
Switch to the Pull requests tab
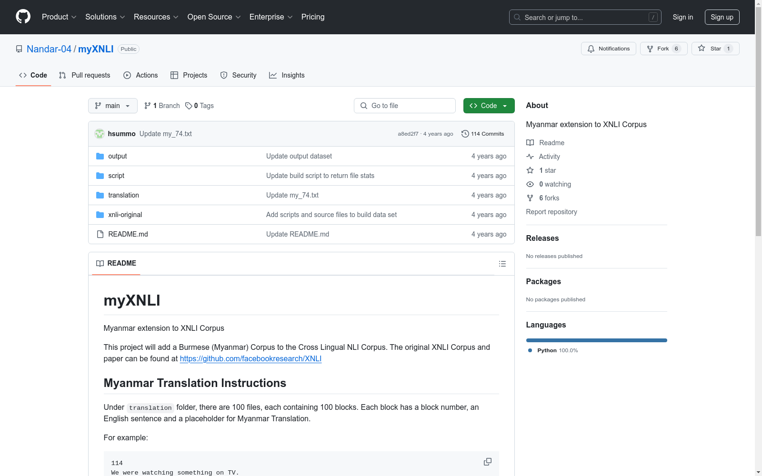pos(85,75)
